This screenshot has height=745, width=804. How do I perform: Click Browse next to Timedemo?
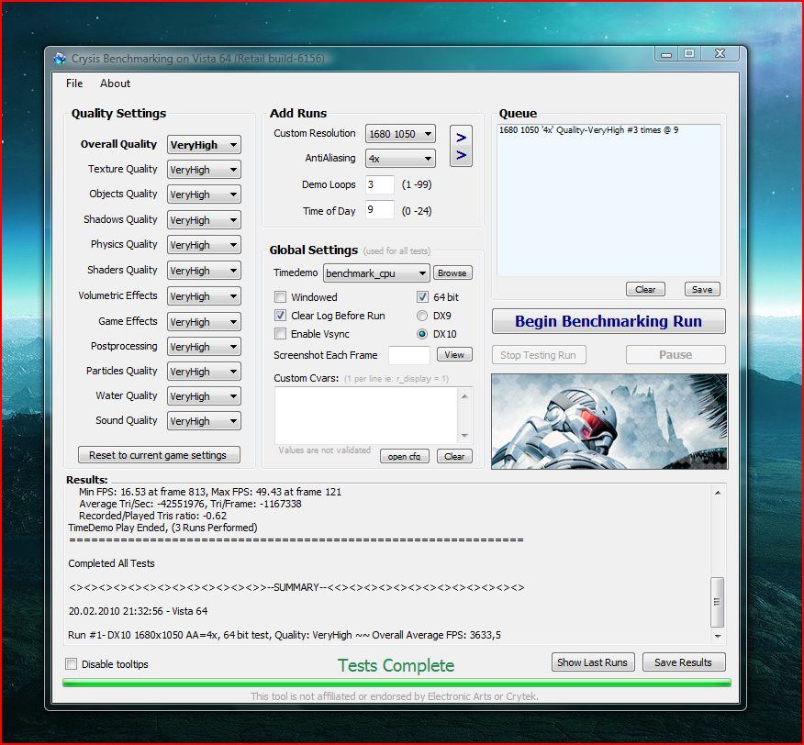452,272
